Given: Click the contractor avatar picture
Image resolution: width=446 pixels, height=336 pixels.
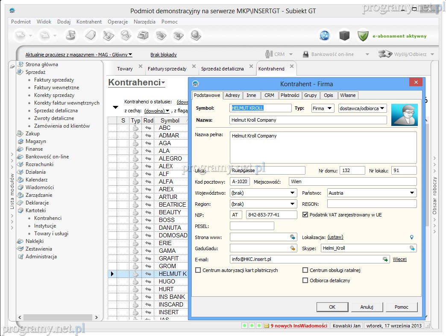Looking at the screenshot, I should 404,114.
